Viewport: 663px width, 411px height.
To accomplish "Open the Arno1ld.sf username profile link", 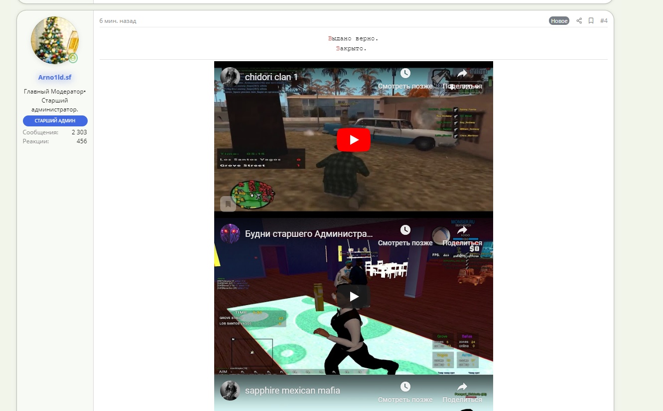I will pos(55,78).
